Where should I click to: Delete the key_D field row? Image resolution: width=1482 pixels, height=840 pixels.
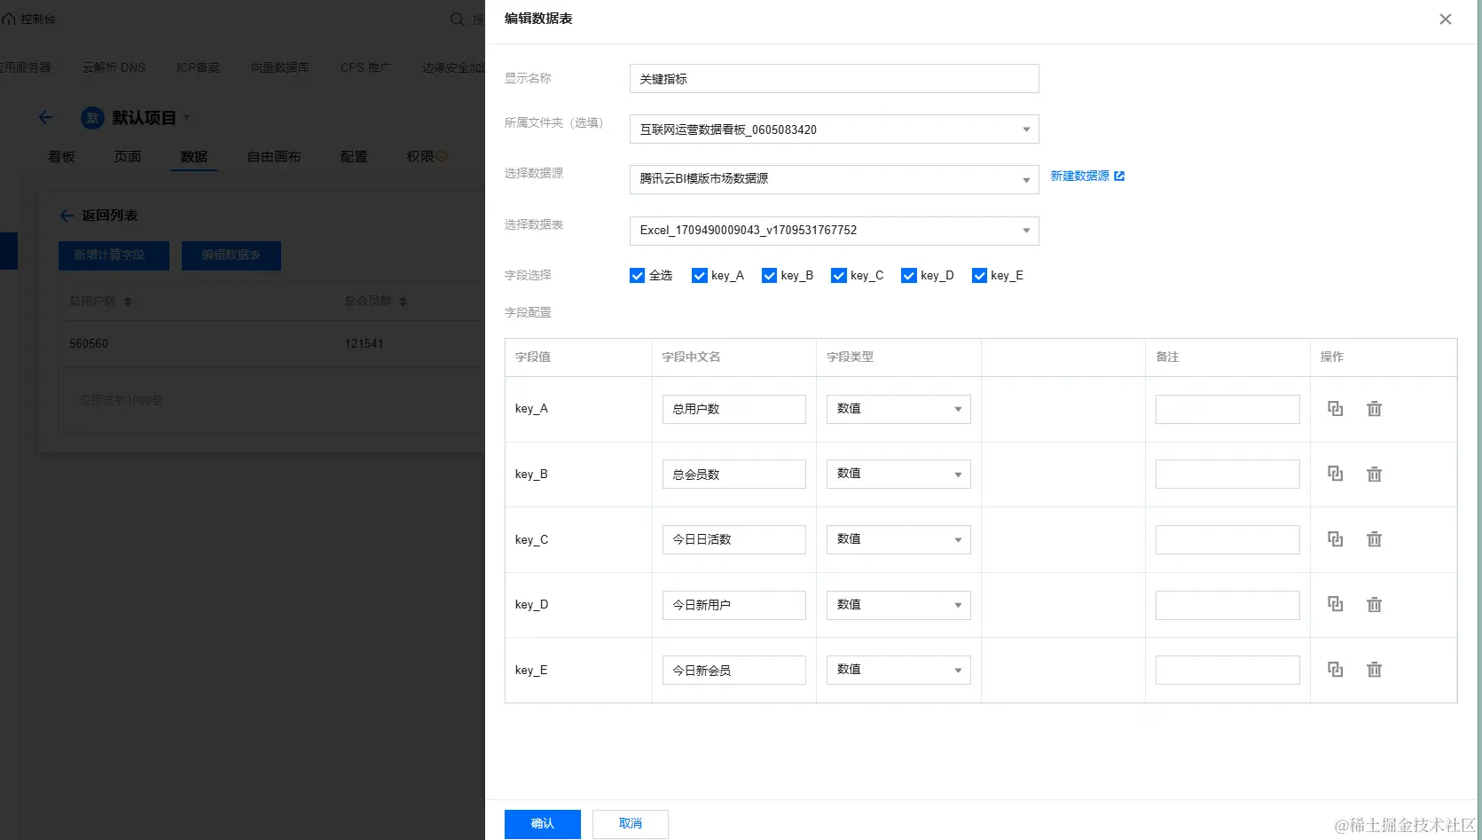pos(1374,604)
